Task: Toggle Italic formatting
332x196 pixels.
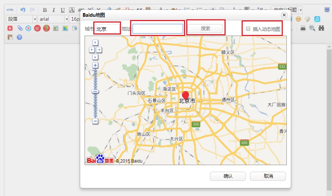Action: (x=54, y=10)
